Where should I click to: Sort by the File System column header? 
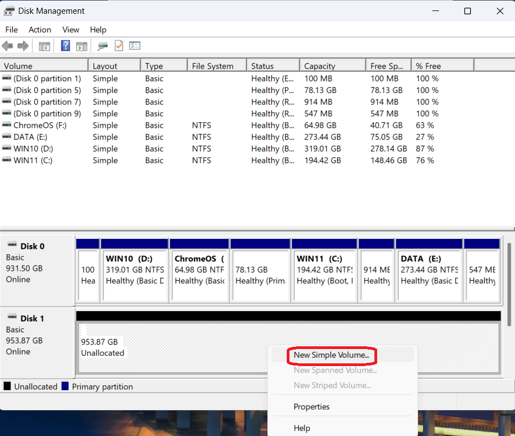click(216, 66)
